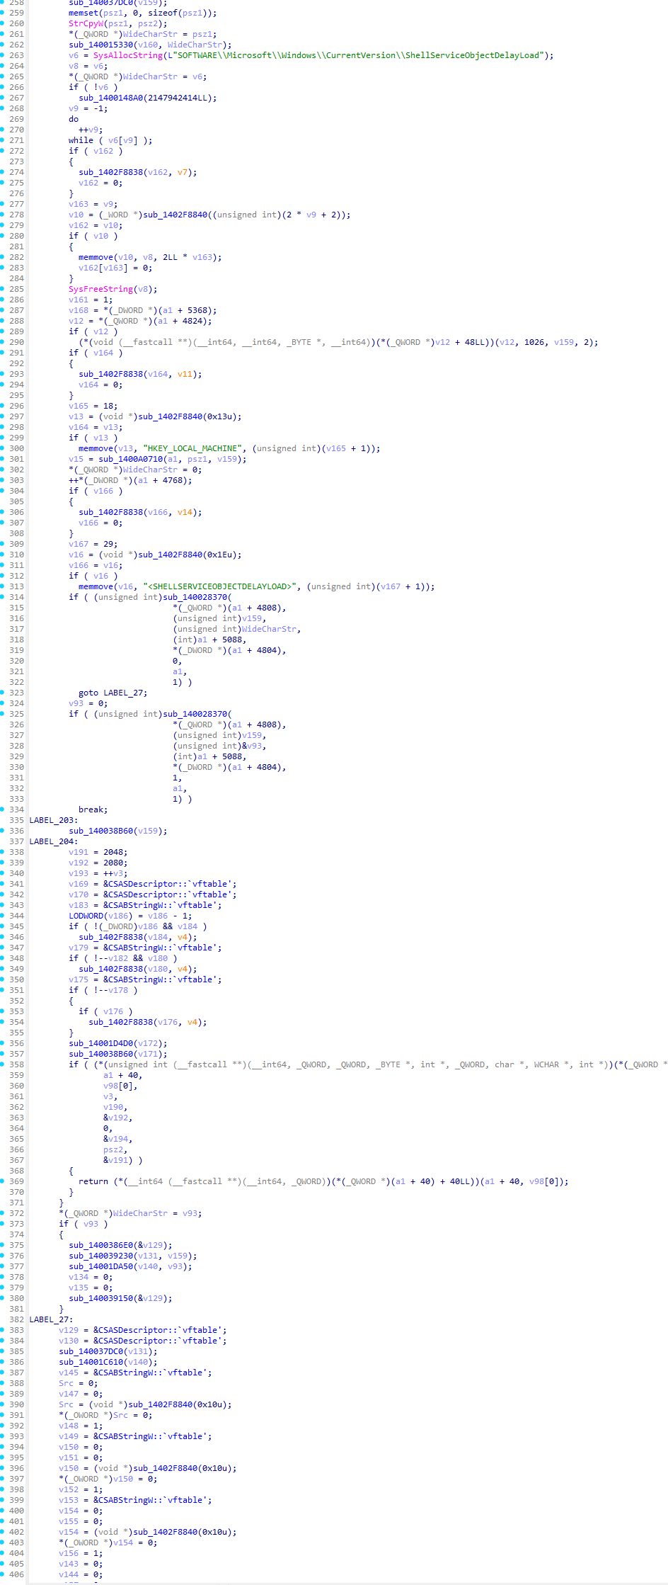Click the v193 = ++v3 statement

pyautogui.click(x=98, y=873)
